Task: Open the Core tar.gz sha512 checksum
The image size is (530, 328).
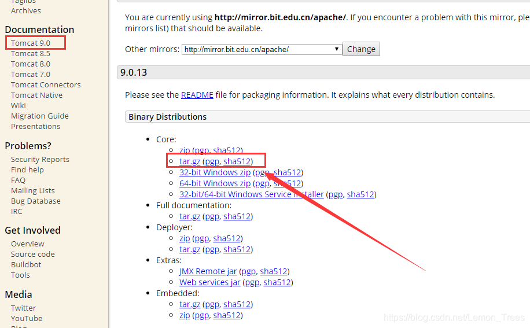Action: (237, 161)
